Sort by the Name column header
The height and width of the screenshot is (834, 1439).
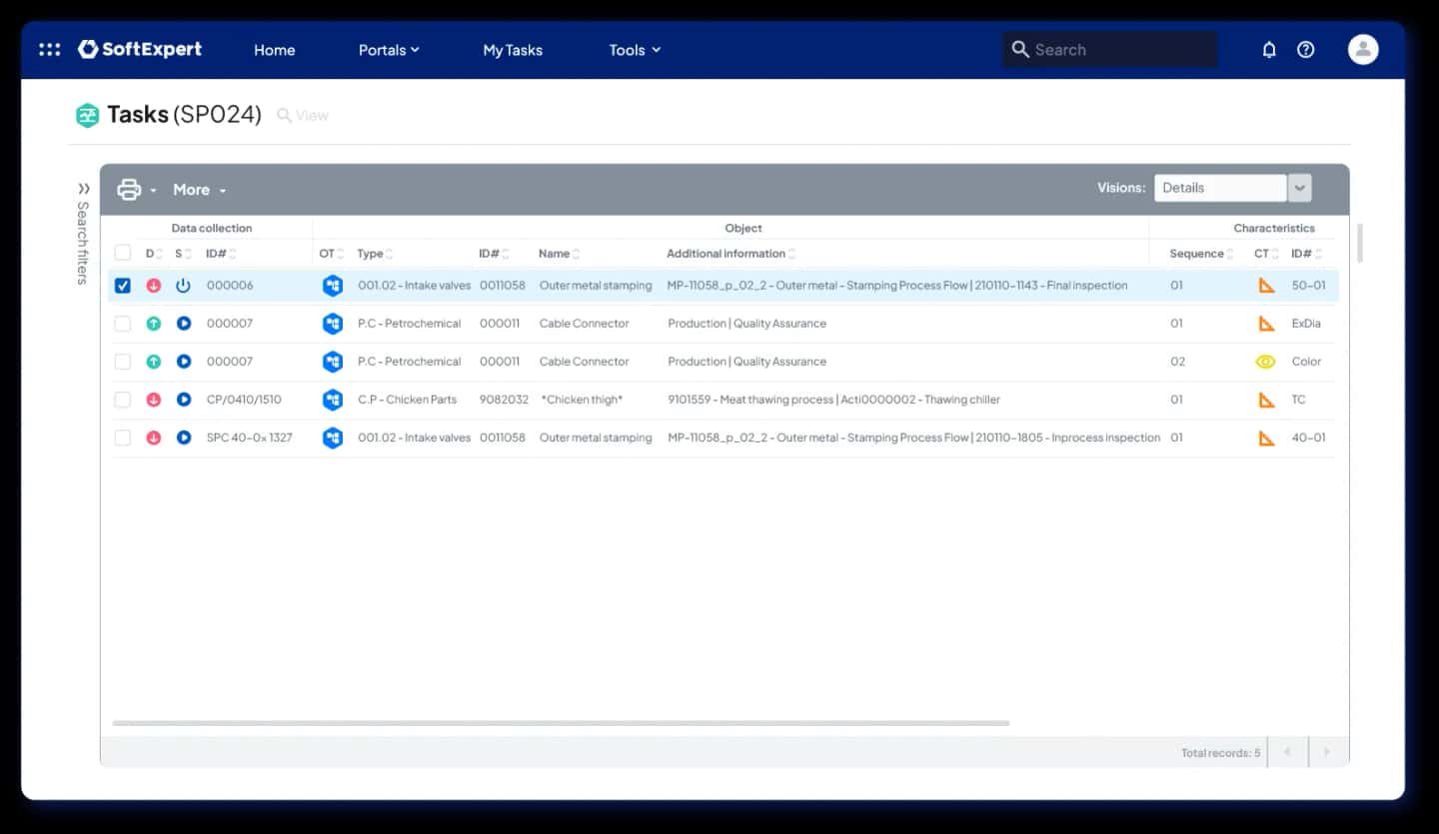click(559, 254)
